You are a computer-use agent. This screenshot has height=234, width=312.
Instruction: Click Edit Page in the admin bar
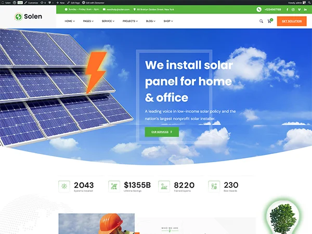coord(73,3)
